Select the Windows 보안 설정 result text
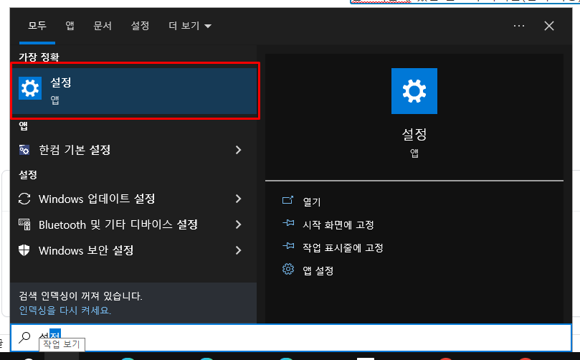Image resolution: width=580 pixels, height=360 pixels. (x=86, y=250)
